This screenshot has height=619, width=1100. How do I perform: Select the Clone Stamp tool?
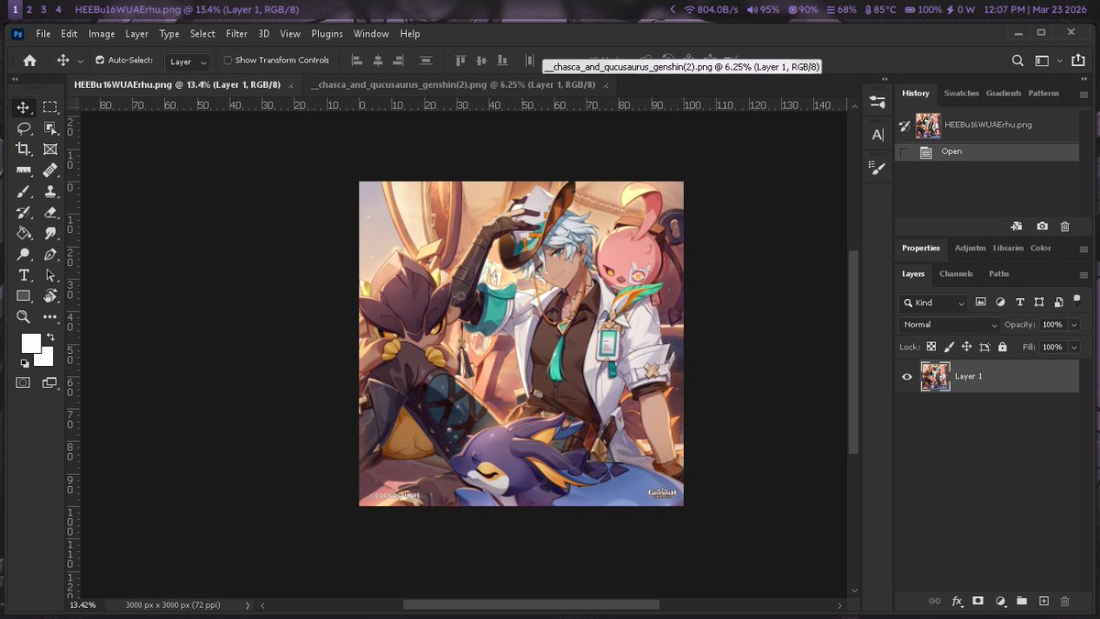[x=50, y=192]
